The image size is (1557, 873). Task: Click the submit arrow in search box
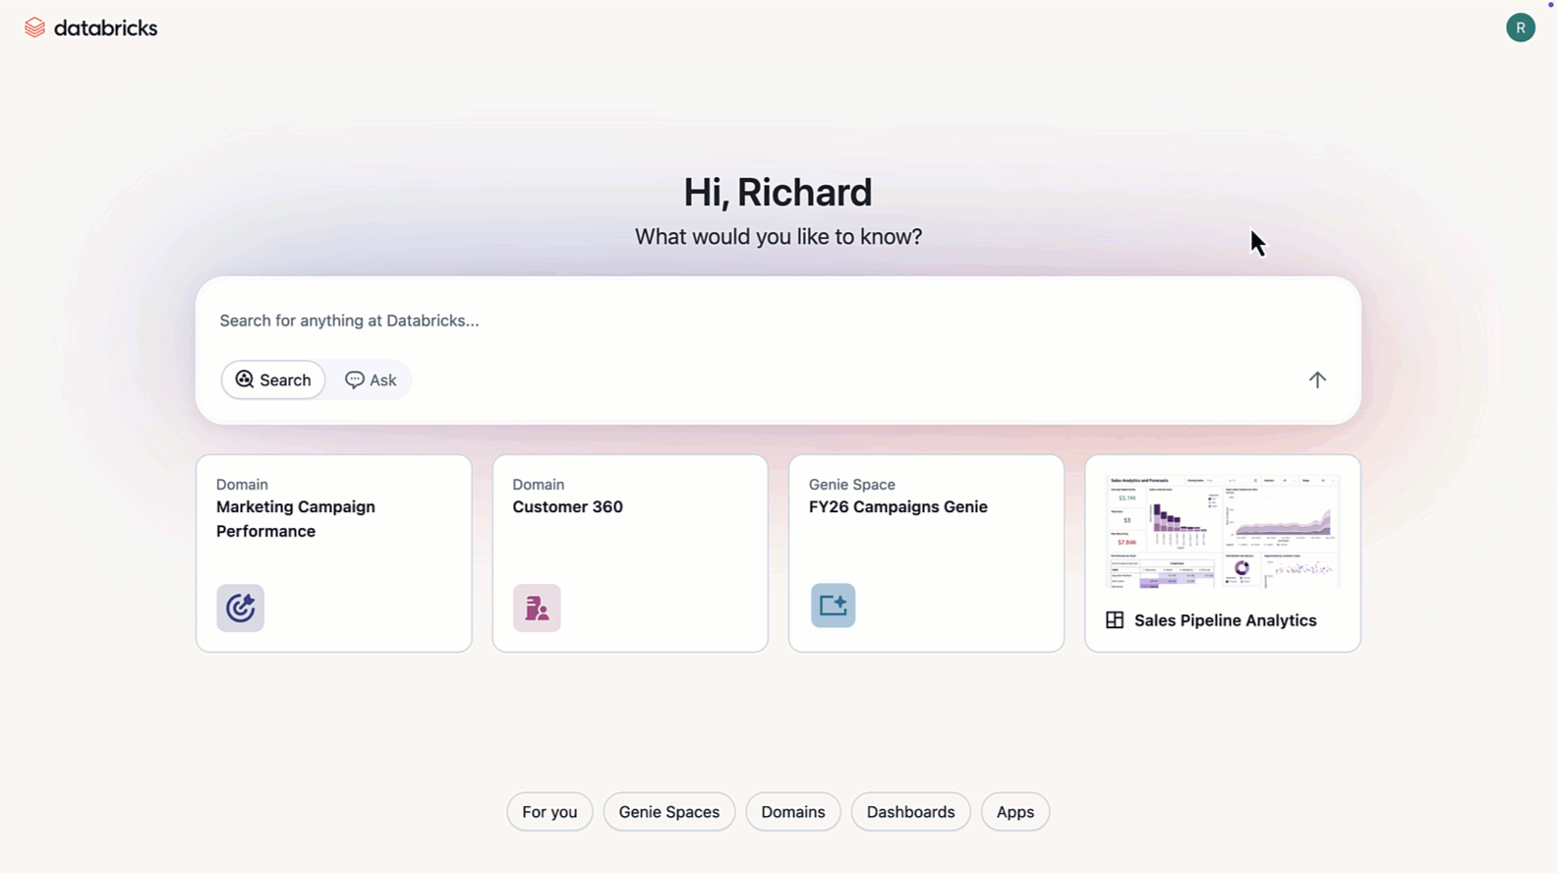coord(1317,379)
